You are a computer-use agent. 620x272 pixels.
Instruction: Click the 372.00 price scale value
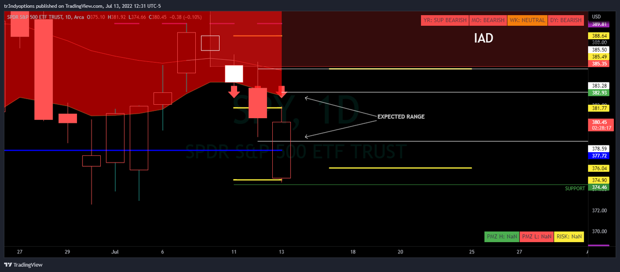pos(599,211)
